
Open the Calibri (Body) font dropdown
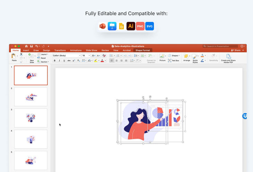point(67,55)
